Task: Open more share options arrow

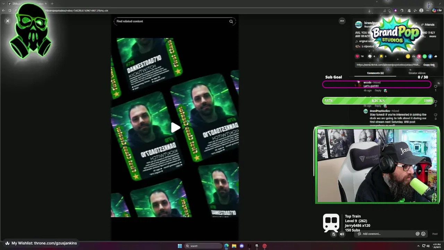Action: tap(436, 56)
